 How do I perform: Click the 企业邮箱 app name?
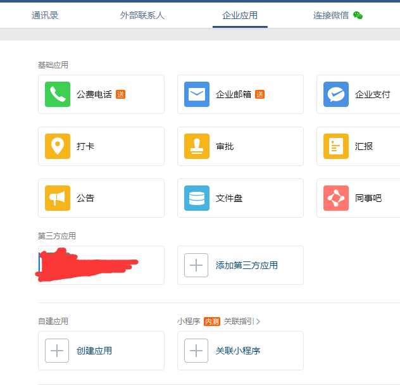pyautogui.click(x=234, y=94)
